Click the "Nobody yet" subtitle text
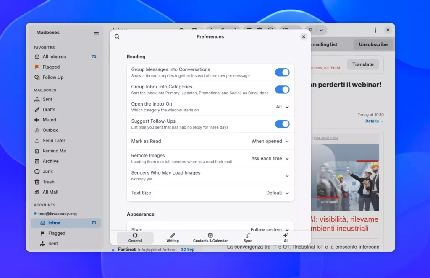This screenshot has height=278, width=430. (142, 179)
